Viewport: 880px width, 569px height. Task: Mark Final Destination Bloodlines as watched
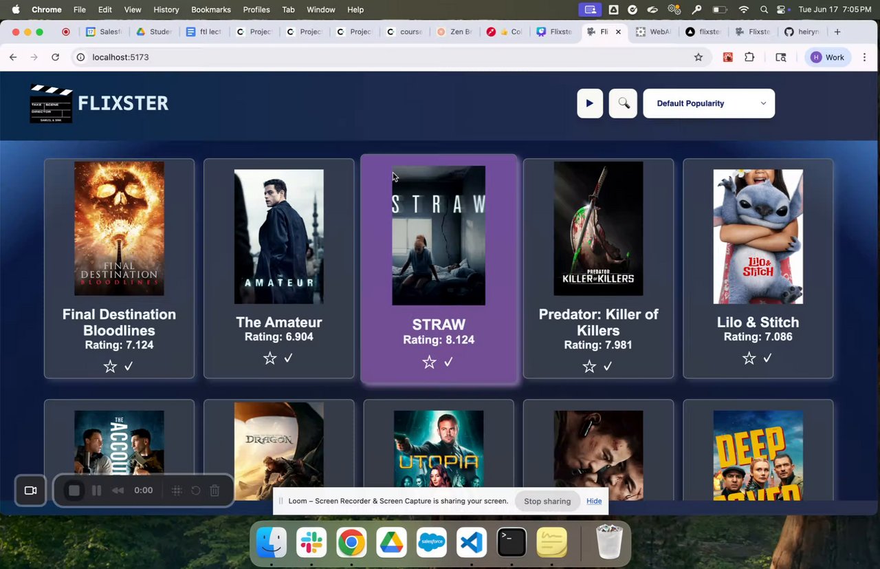129,367
